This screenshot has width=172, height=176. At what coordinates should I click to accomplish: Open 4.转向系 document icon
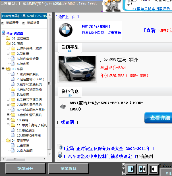click(13, 64)
